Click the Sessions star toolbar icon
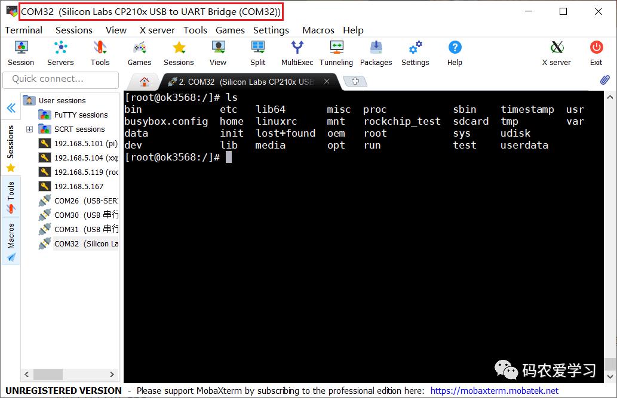617x398 pixels. [179, 54]
